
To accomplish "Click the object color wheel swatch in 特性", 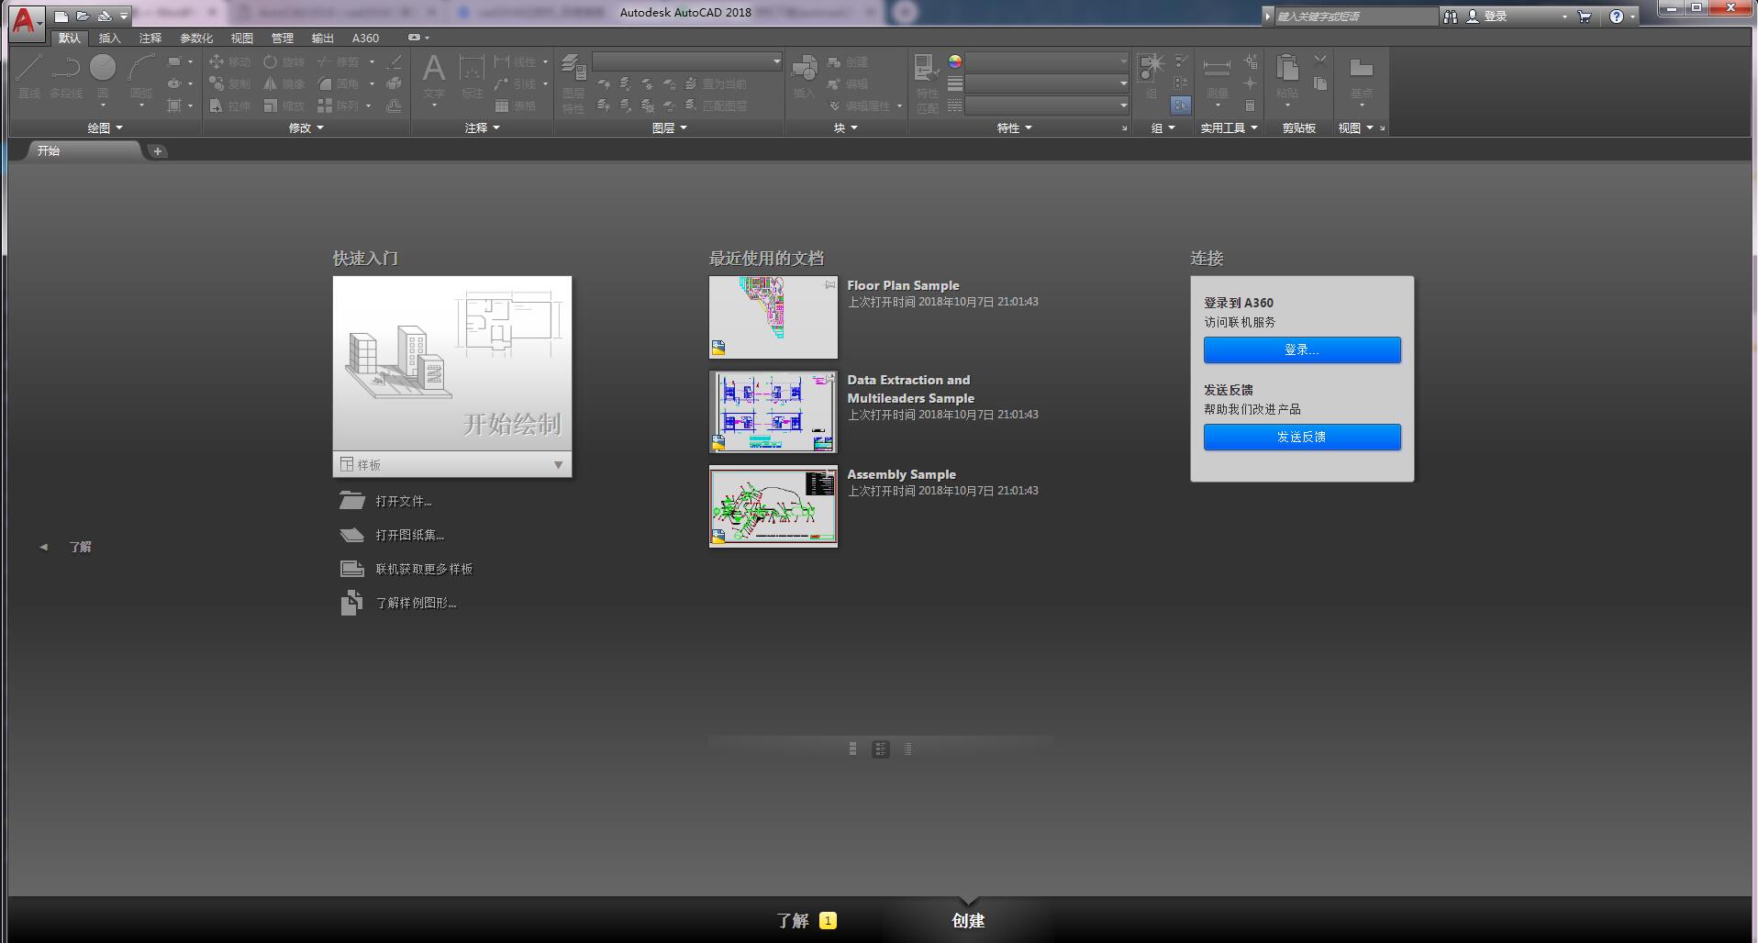I will click(955, 61).
